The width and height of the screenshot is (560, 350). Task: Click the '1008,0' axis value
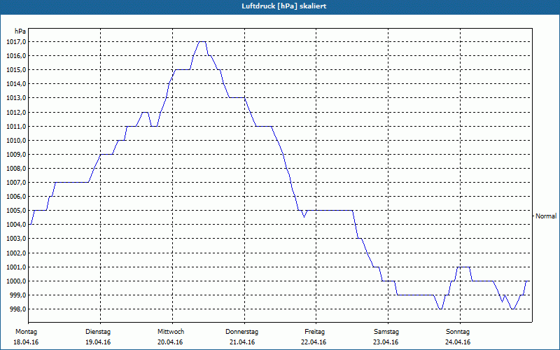coord(16,169)
